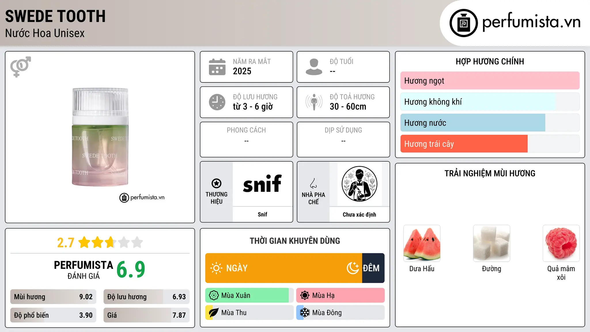This screenshot has width=590, height=332.
Task: Click the person silhouette icon for Độ tuổi
Action: (314, 67)
